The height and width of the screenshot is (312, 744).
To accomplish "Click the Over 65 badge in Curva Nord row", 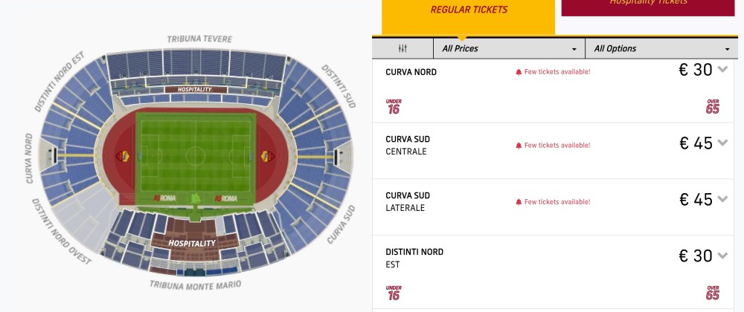I will pyautogui.click(x=713, y=106).
